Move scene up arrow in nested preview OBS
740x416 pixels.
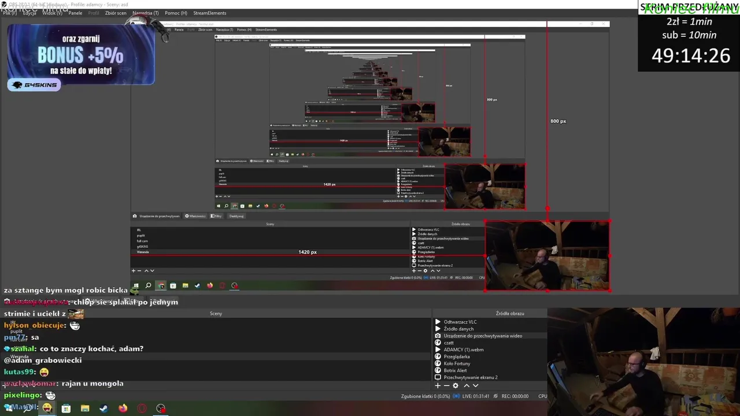pyautogui.click(x=146, y=270)
